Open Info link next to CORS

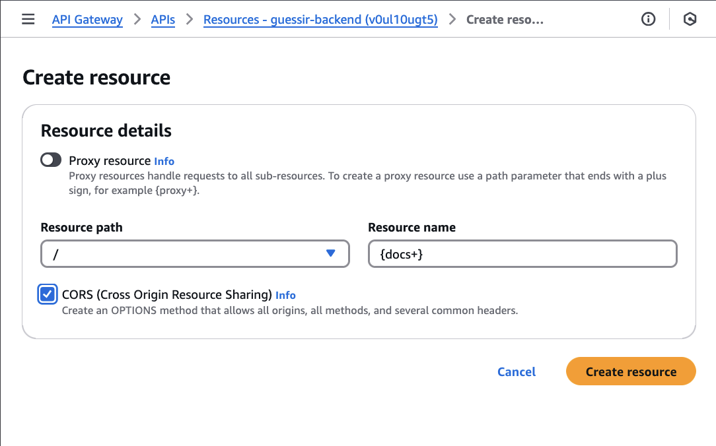(x=285, y=295)
